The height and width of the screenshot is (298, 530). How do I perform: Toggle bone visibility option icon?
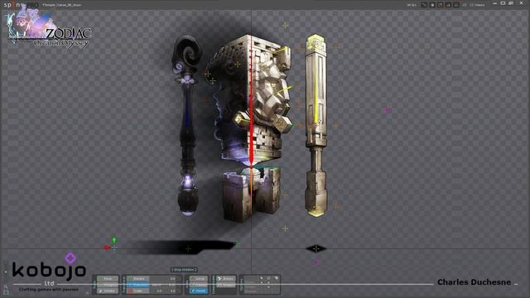[268, 278]
